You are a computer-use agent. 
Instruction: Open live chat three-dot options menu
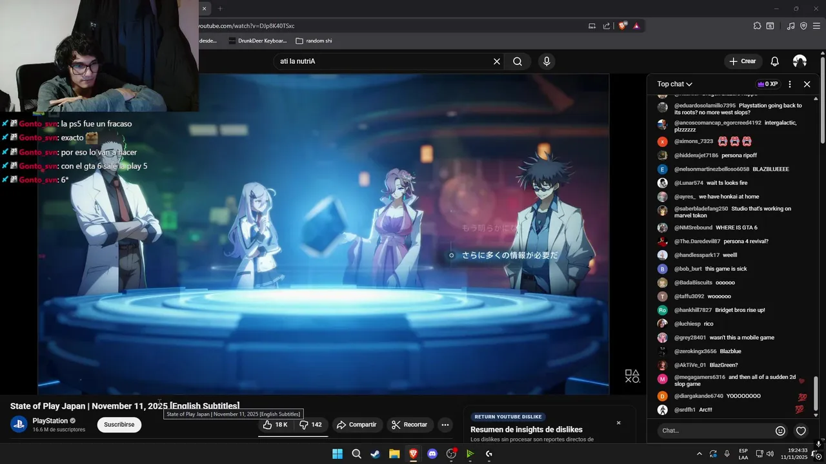pos(790,84)
